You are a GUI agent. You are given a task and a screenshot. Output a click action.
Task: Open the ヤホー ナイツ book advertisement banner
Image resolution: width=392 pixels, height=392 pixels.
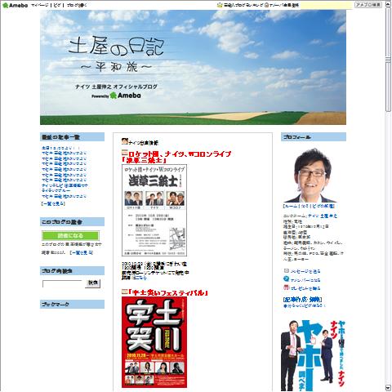[313, 355]
